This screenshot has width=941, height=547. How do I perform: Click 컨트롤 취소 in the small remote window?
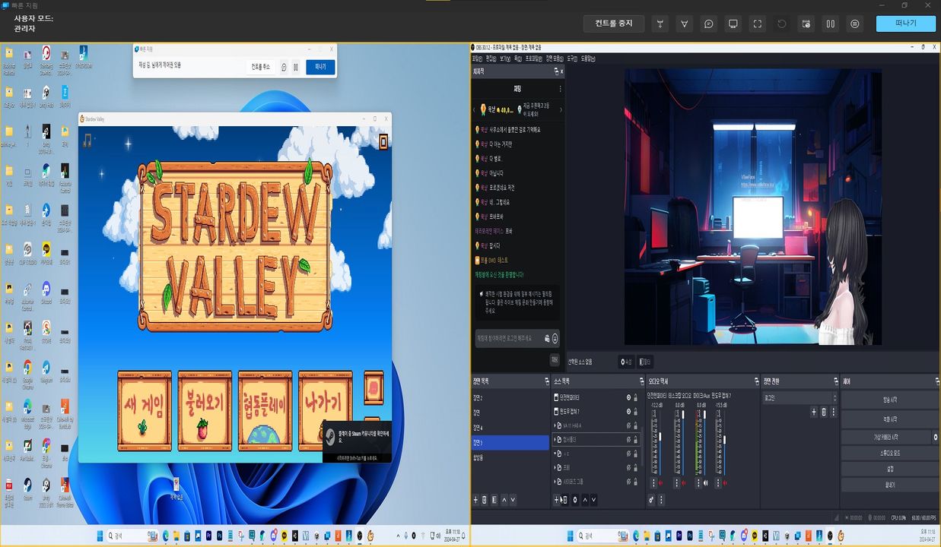click(260, 67)
